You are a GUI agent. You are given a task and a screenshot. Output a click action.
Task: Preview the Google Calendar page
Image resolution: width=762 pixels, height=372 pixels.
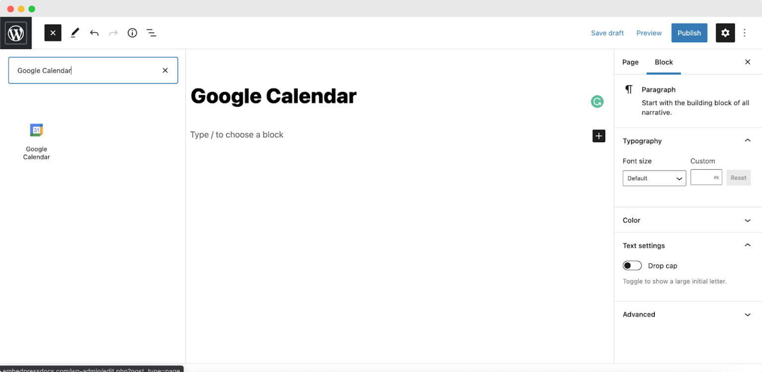pyautogui.click(x=648, y=33)
